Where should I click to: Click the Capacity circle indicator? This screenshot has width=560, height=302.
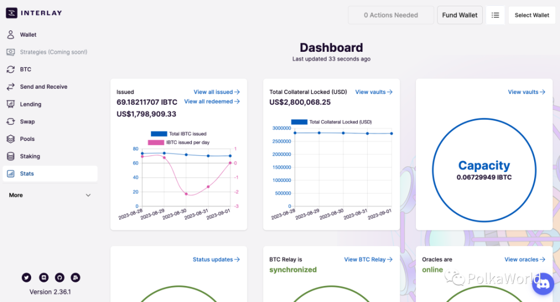click(x=484, y=170)
